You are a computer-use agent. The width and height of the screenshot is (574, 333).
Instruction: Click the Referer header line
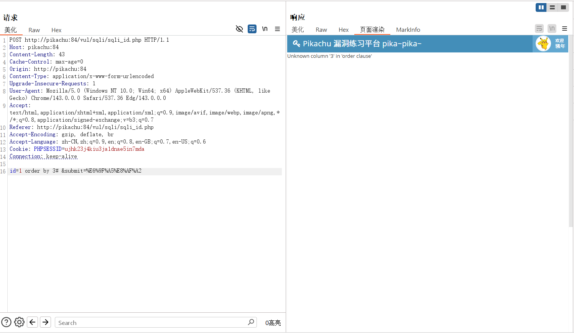[81, 127]
